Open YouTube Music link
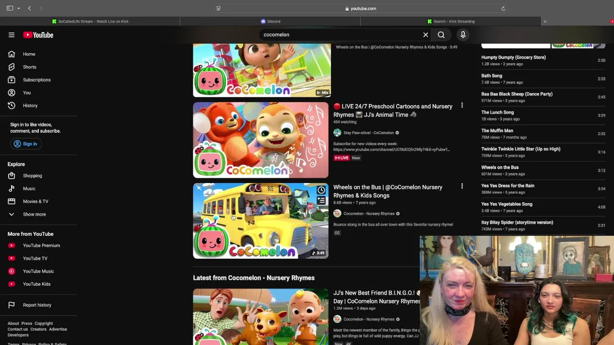The height and width of the screenshot is (345, 614). coord(38,271)
